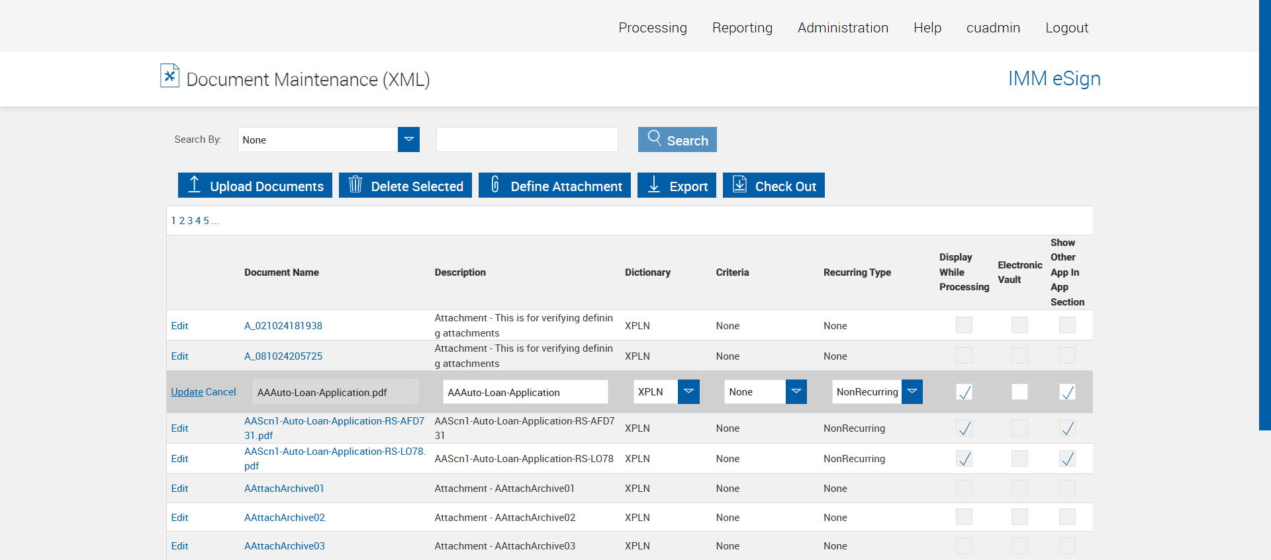Enable Electronic Vault checkbox in the edit row

tap(1019, 392)
